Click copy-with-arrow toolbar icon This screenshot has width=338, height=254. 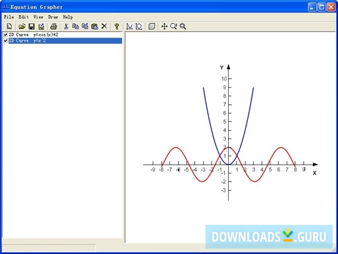click(85, 26)
